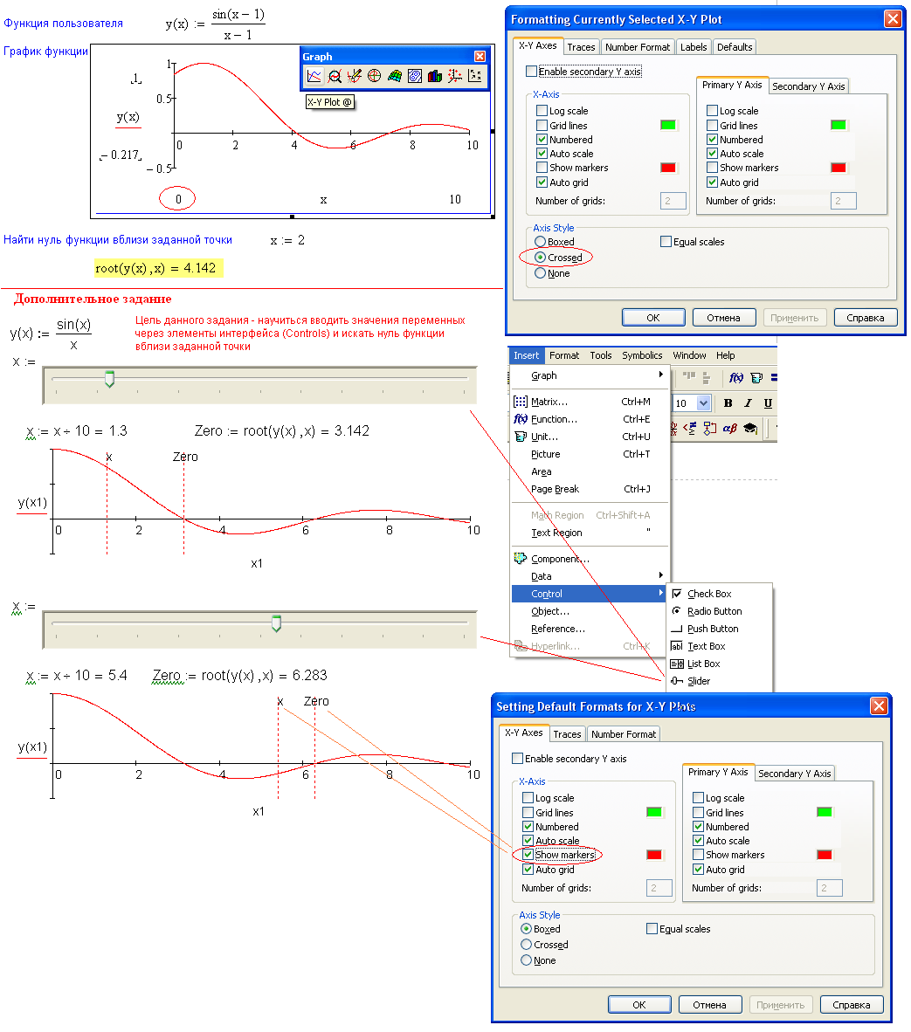This screenshot has width=911, height=1032.
Task: Toggle X-Axis Show markers in Default Formats dialog
Action: click(559, 855)
